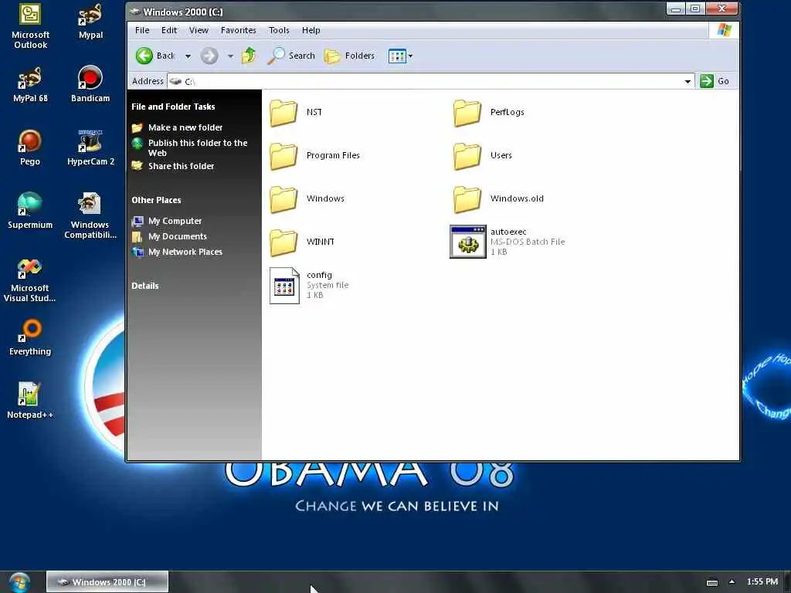Click Share this folder link
Image resolution: width=791 pixels, height=593 pixels.
[x=181, y=166]
